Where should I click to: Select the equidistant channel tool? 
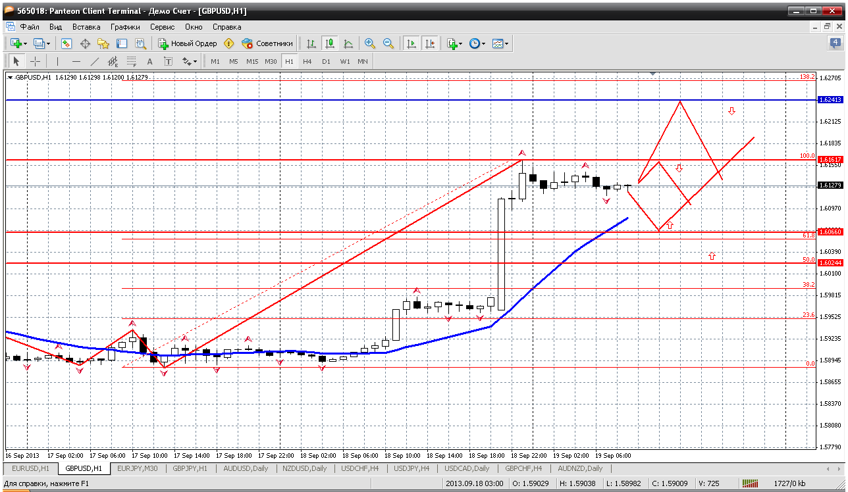pyautogui.click(x=113, y=61)
